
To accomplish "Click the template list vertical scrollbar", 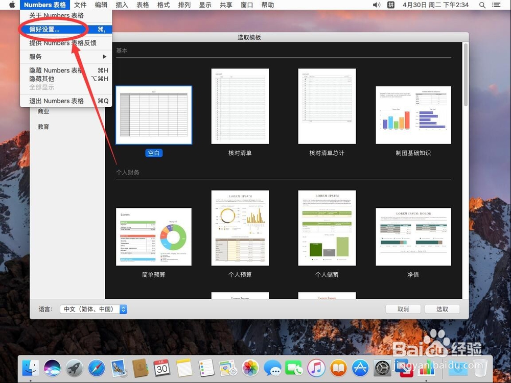I will 466,75.
